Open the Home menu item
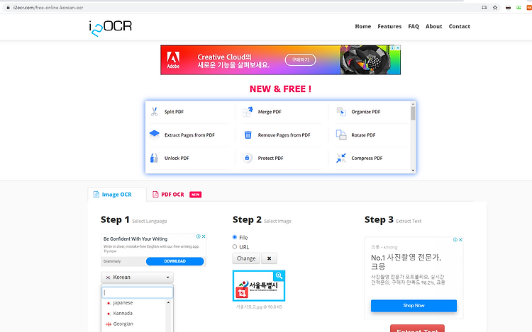The height and width of the screenshot is (332, 532). (x=362, y=26)
